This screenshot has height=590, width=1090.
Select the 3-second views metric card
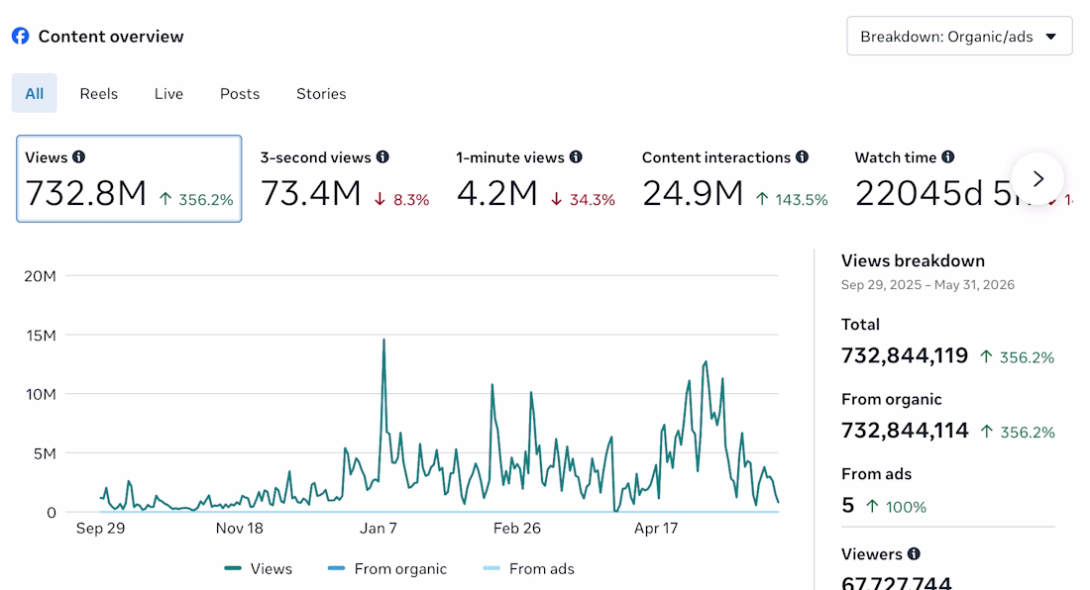(345, 179)
